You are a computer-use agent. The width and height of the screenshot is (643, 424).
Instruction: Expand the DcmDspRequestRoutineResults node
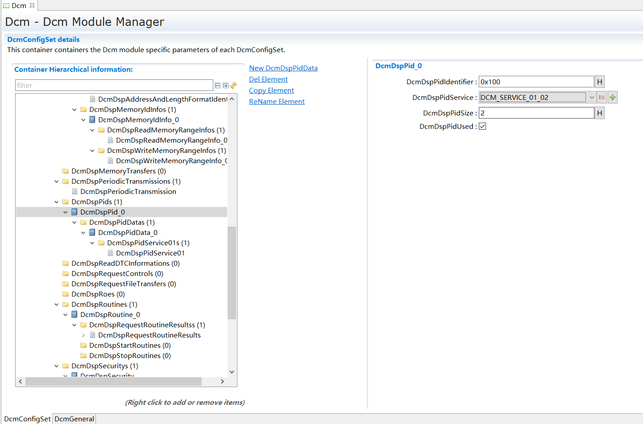pyautogui.click(x=83, y=335)
